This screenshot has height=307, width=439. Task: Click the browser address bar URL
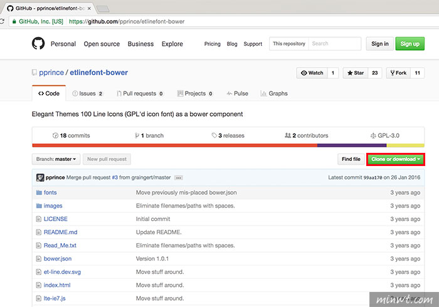click(x=127, y=21)
